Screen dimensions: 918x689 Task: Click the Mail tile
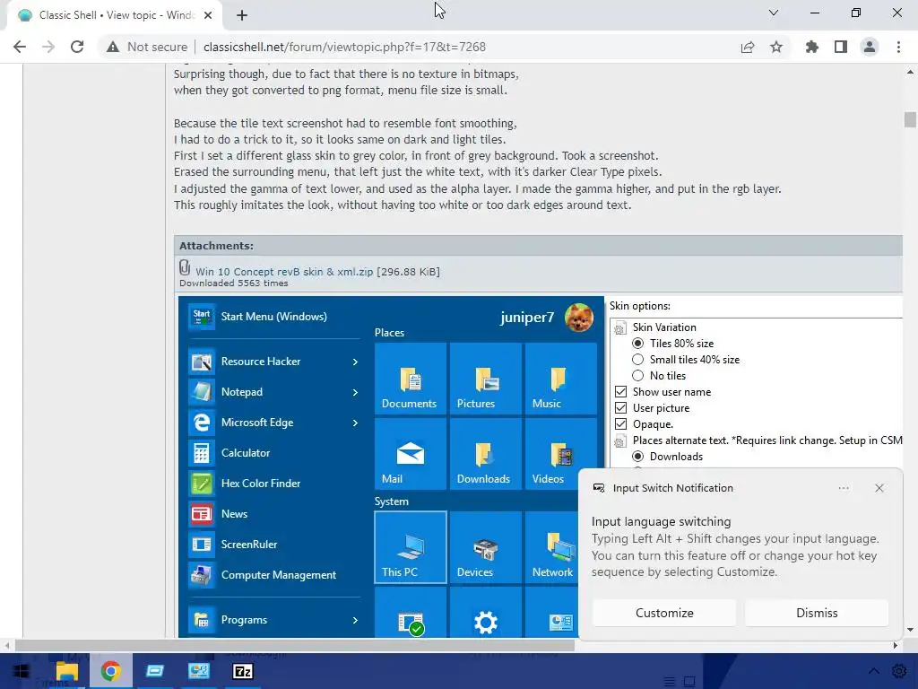click(x=410, y=454)
